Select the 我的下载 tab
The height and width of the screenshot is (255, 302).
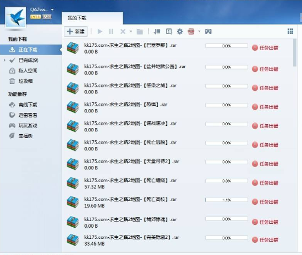[92, 18]
